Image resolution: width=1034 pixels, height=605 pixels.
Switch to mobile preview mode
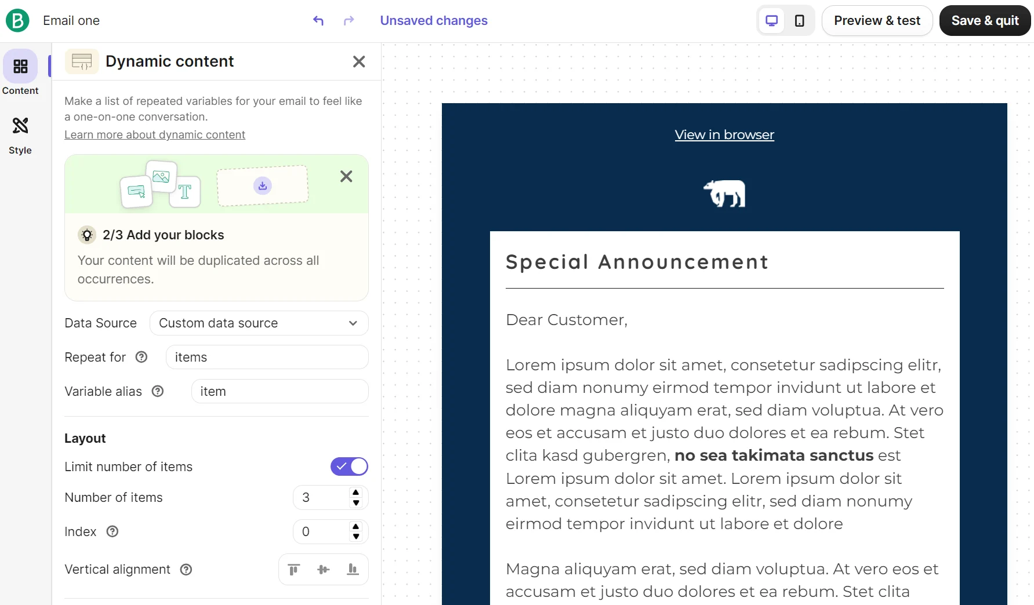(x=800, y=21)
